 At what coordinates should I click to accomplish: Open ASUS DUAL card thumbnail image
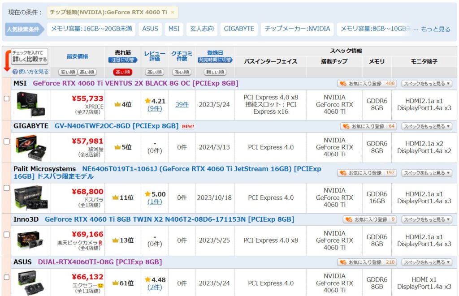pos(31,283)
